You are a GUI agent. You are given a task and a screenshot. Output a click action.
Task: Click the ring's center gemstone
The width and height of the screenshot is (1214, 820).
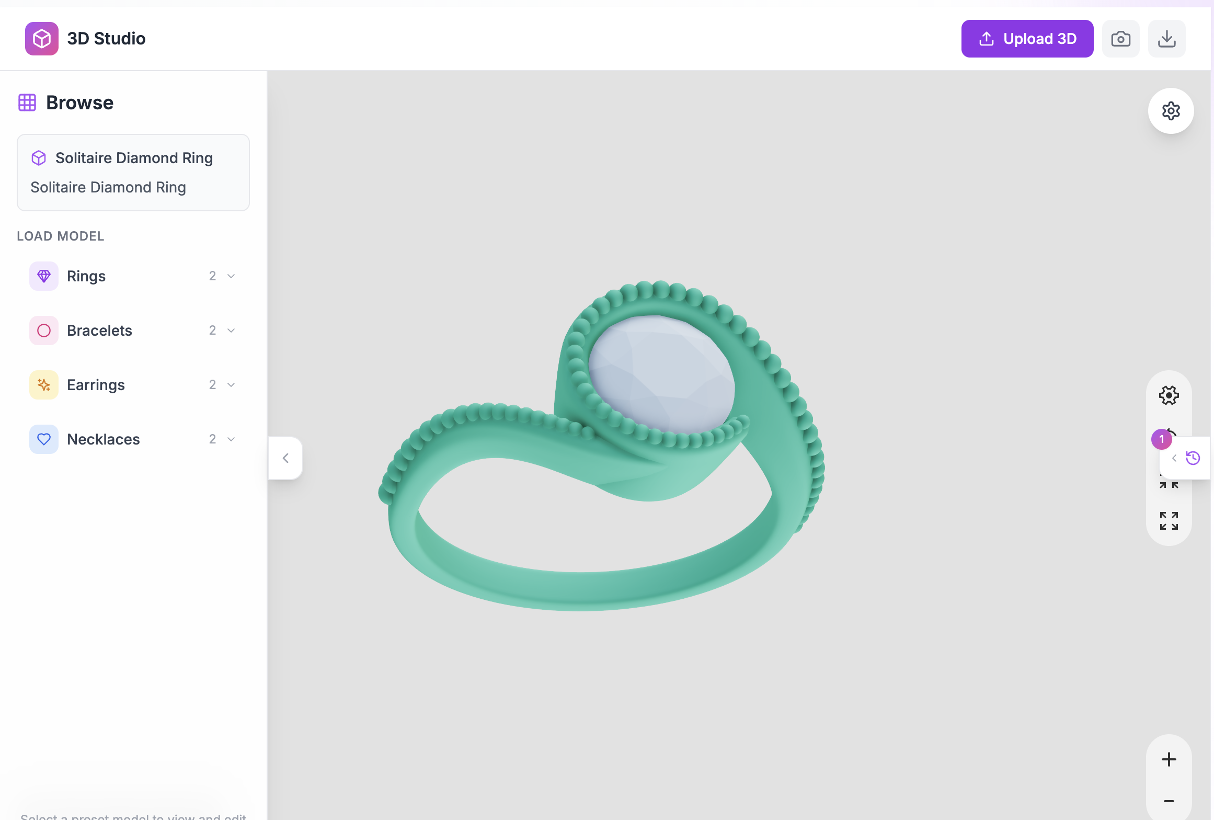point(662,373)
